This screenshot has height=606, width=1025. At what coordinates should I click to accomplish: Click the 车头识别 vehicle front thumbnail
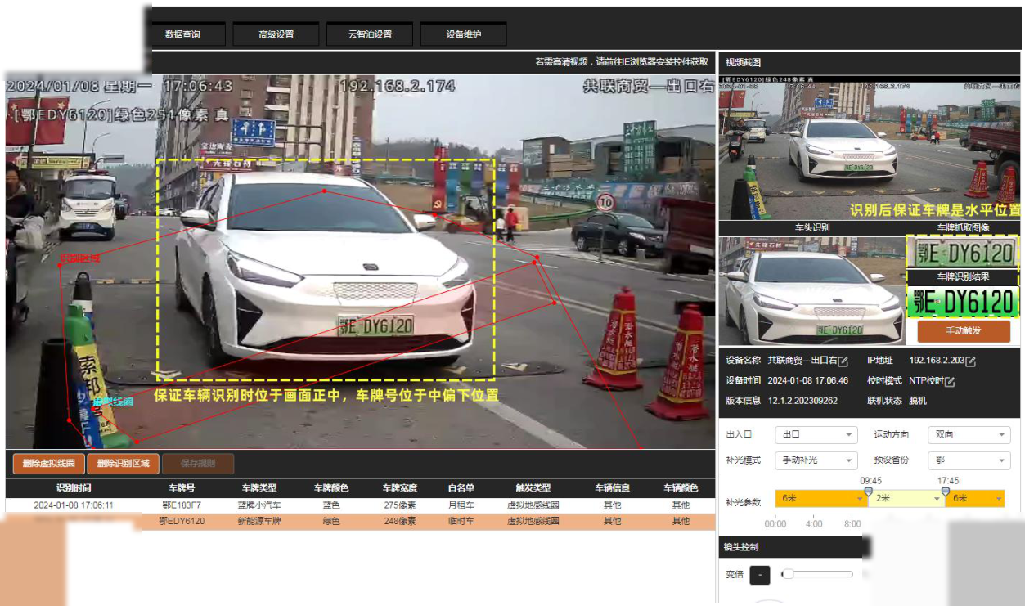(811, 290)
